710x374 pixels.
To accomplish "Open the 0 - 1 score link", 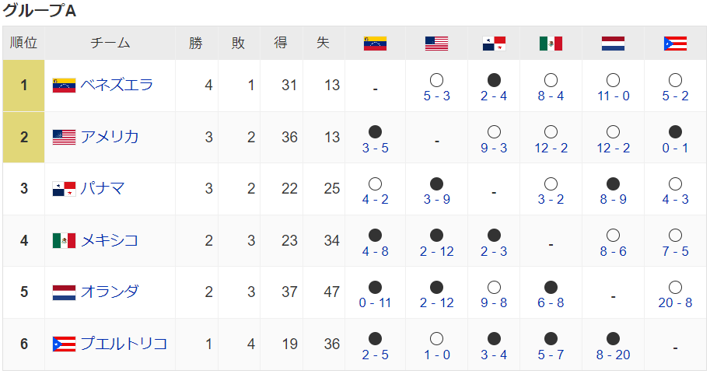I will 674,148.
